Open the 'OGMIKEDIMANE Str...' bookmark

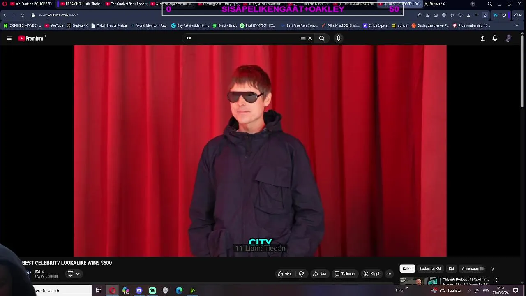point(23,25)
